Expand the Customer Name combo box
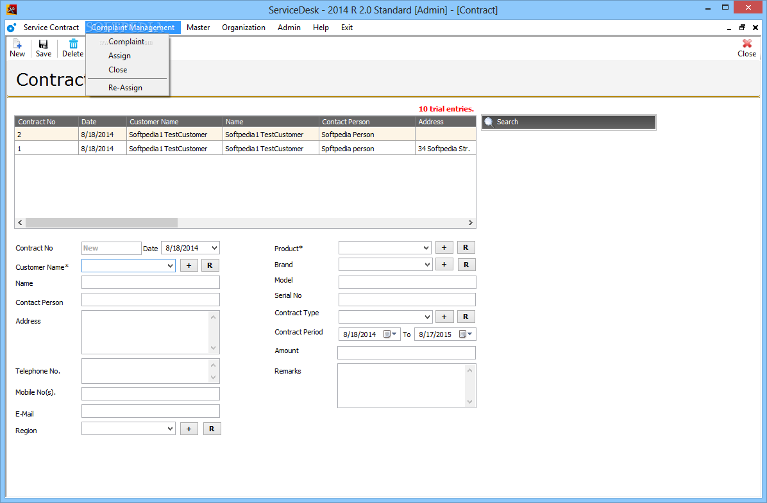 [x=170, y=265]
